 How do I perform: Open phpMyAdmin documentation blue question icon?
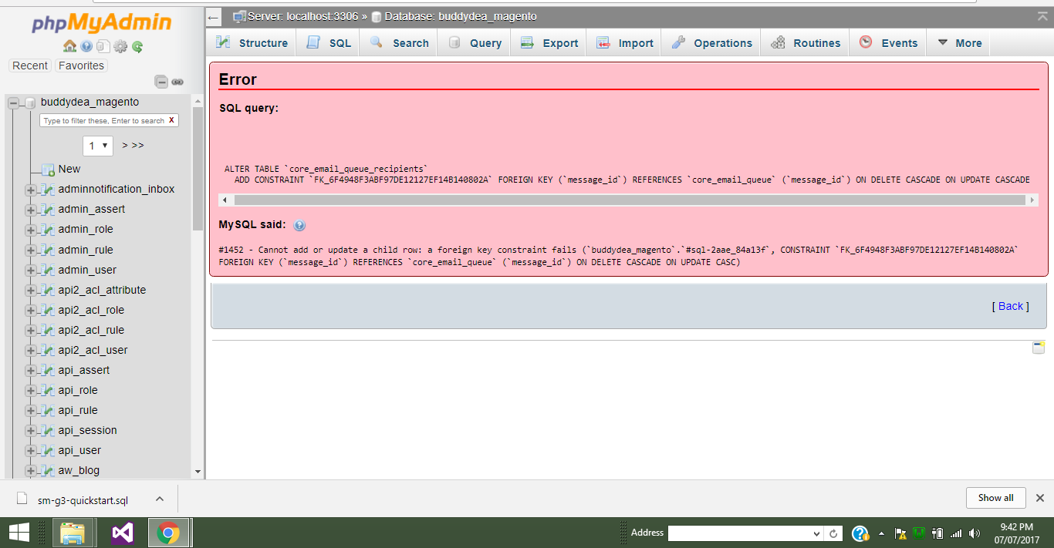tap(86, 46)
